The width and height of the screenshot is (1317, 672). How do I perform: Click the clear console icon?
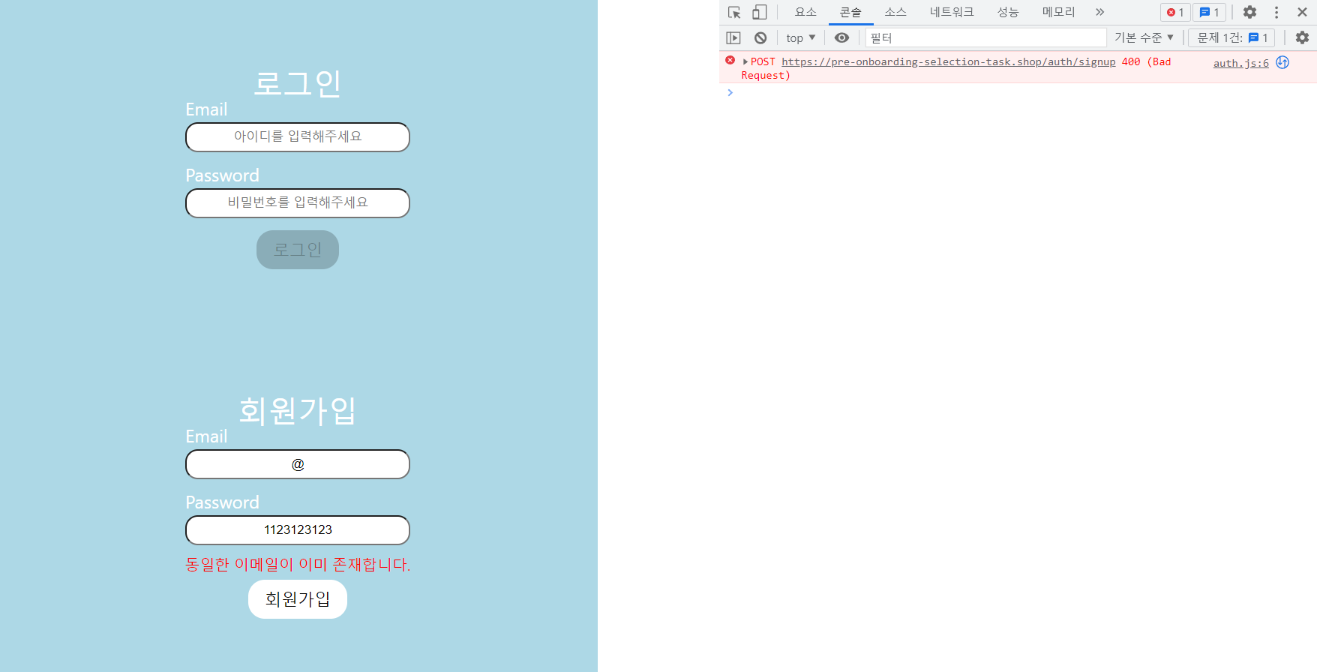[760, 37]
